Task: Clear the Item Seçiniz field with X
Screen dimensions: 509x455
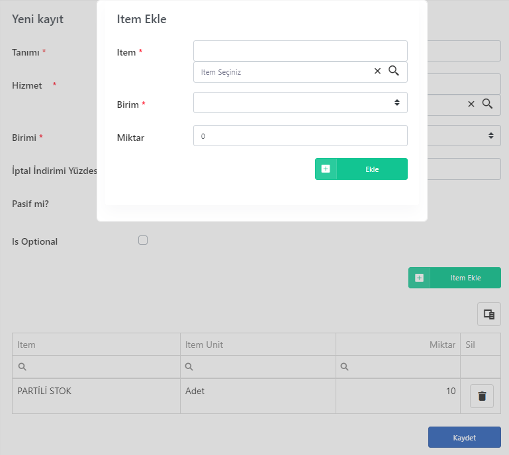Action: [x=377, y=71]
